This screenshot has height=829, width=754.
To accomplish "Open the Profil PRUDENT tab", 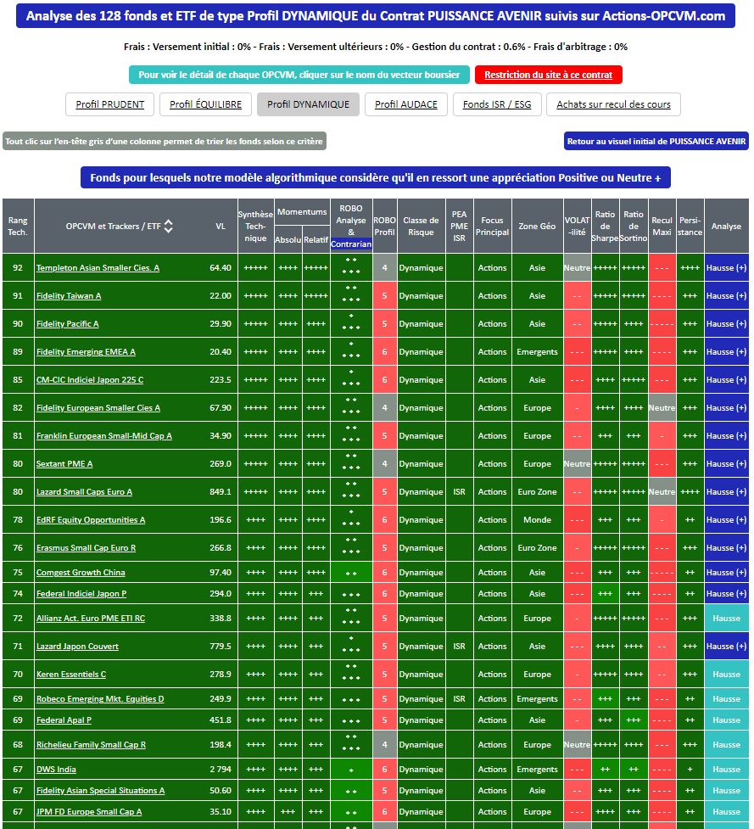I will tap(110, 104).
